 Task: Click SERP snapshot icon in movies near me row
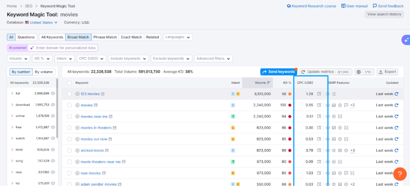click(319, 117)
